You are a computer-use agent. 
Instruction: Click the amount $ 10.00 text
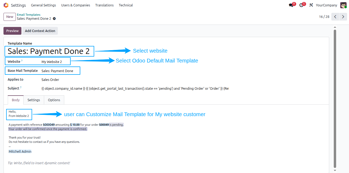75,125
